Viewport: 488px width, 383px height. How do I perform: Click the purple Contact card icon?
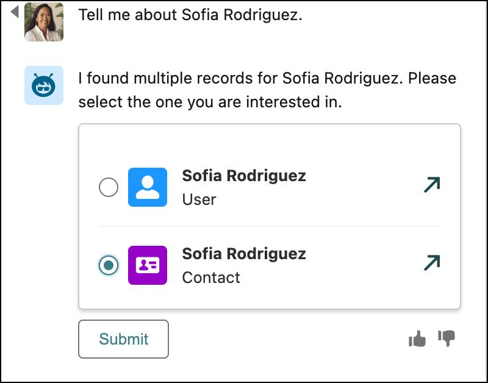[x=147, y=265]
